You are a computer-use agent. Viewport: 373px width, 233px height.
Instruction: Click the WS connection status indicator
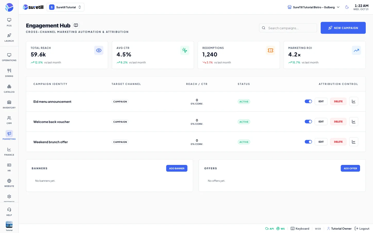tap(281, 229)
